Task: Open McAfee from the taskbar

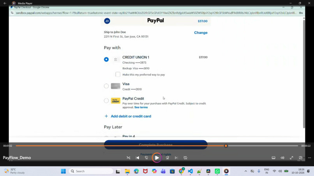Action: [x=145, y=171]
